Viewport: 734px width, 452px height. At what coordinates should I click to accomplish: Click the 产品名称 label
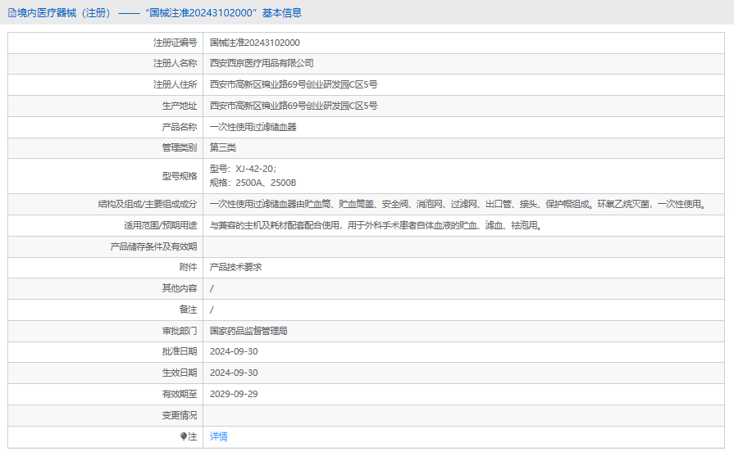(180, 127)
